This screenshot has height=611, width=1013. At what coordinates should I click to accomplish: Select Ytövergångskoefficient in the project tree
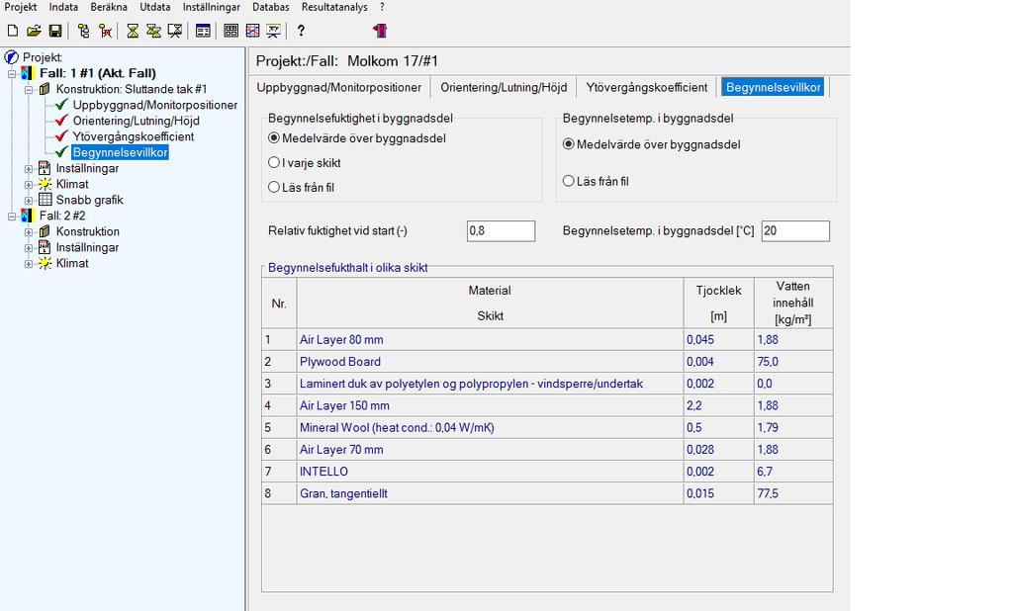[134, 136]
